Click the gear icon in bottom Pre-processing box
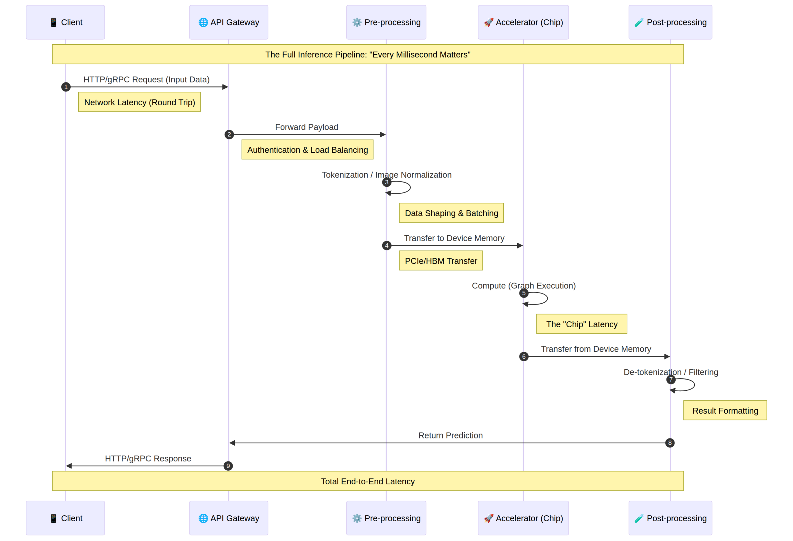The image size is (793, 541). pyautogui.click(x=357, y=518)
